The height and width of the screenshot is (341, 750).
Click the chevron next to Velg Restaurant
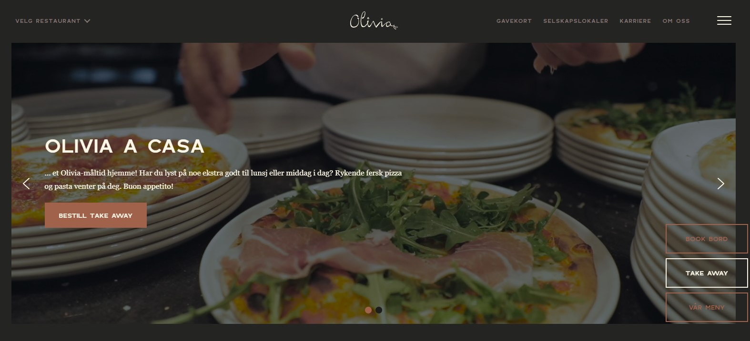click(x=87, y=21)
